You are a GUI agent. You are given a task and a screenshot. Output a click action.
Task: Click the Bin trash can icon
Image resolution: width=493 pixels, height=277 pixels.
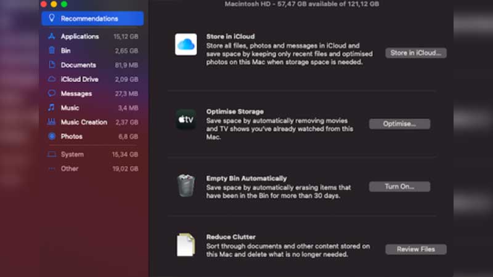pos(186,185)
